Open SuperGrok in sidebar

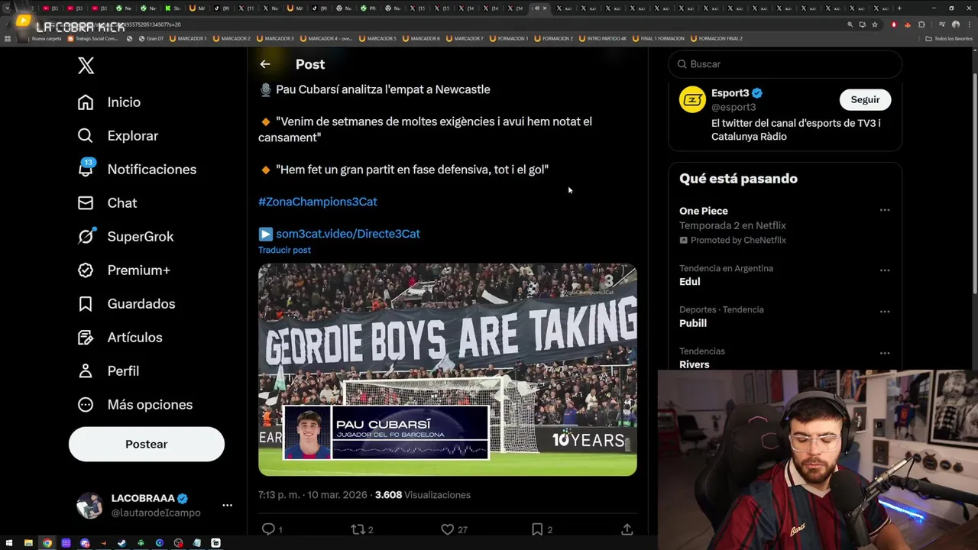tap(125, 237)
